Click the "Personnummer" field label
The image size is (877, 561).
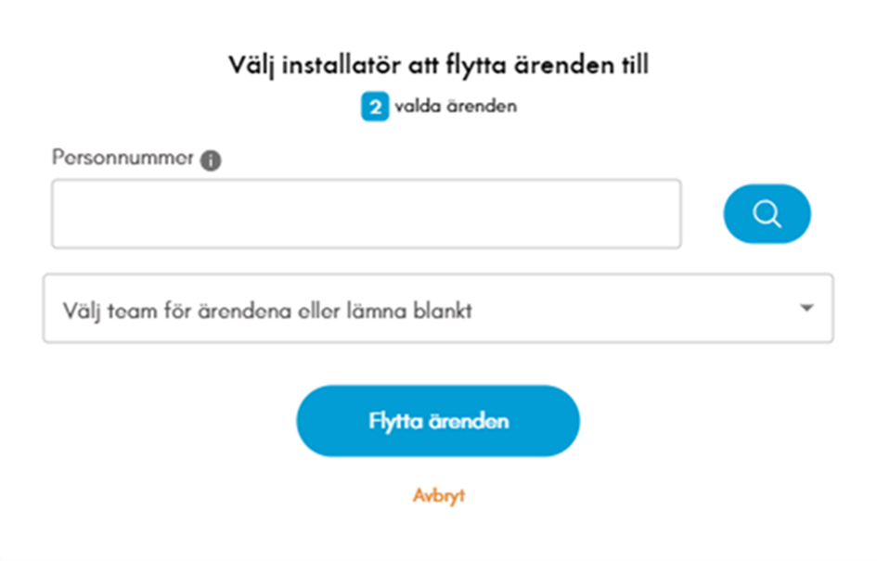click(x=123, y=159)
